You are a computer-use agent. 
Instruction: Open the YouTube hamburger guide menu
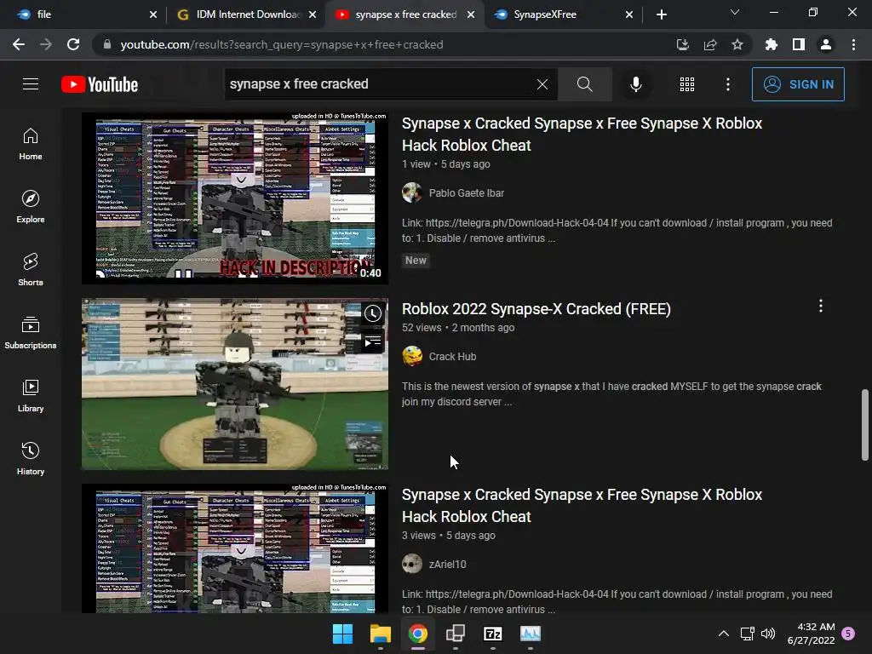(31, 84)
